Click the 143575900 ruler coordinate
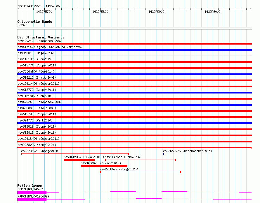This screenshot has height=203, width=260. (156, 12)
